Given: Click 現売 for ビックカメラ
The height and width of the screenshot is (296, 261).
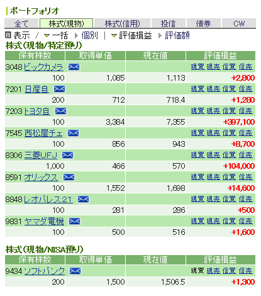Looking at the screenshot, I should coord(213,67).
